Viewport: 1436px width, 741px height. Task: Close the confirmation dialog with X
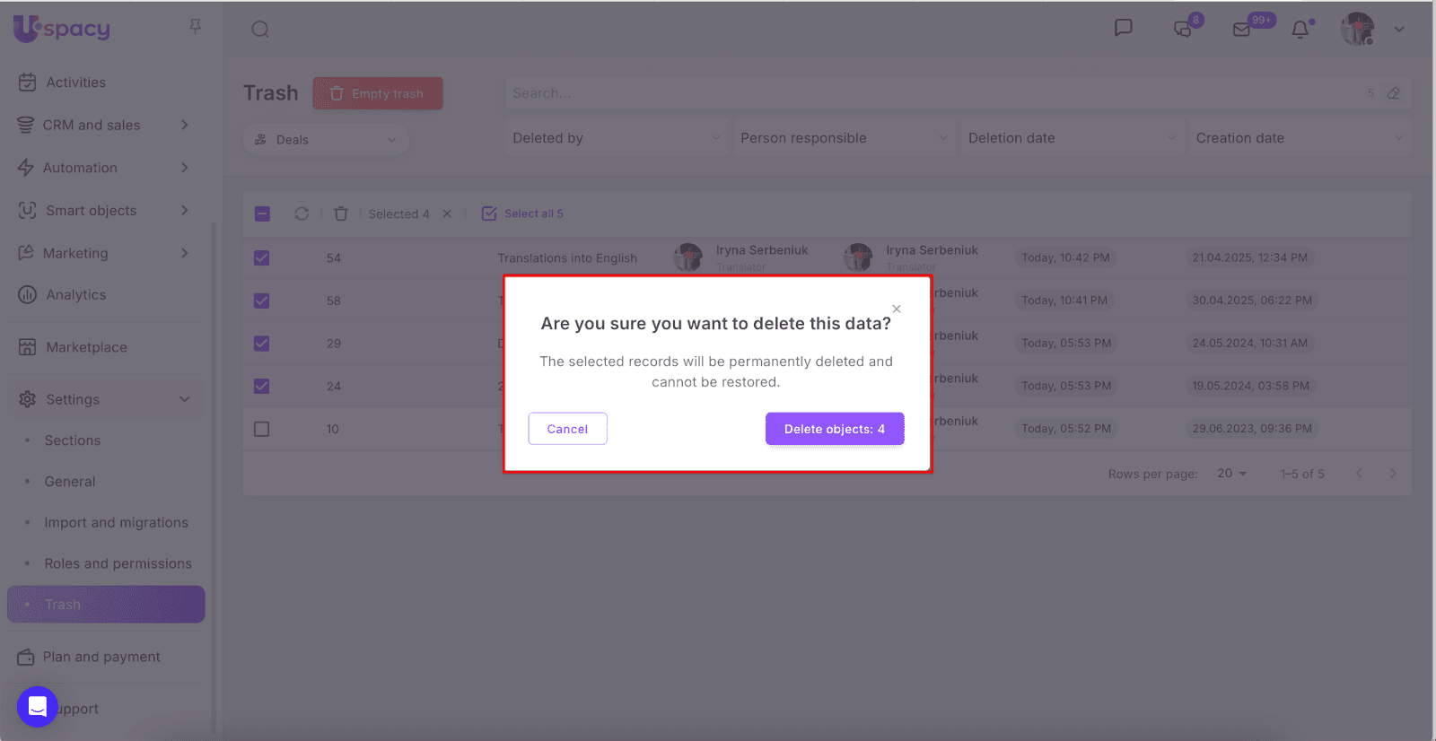tap(896, 309)
